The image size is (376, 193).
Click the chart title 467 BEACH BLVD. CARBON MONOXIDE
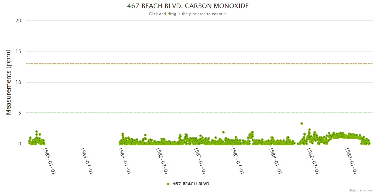[188, 6]
